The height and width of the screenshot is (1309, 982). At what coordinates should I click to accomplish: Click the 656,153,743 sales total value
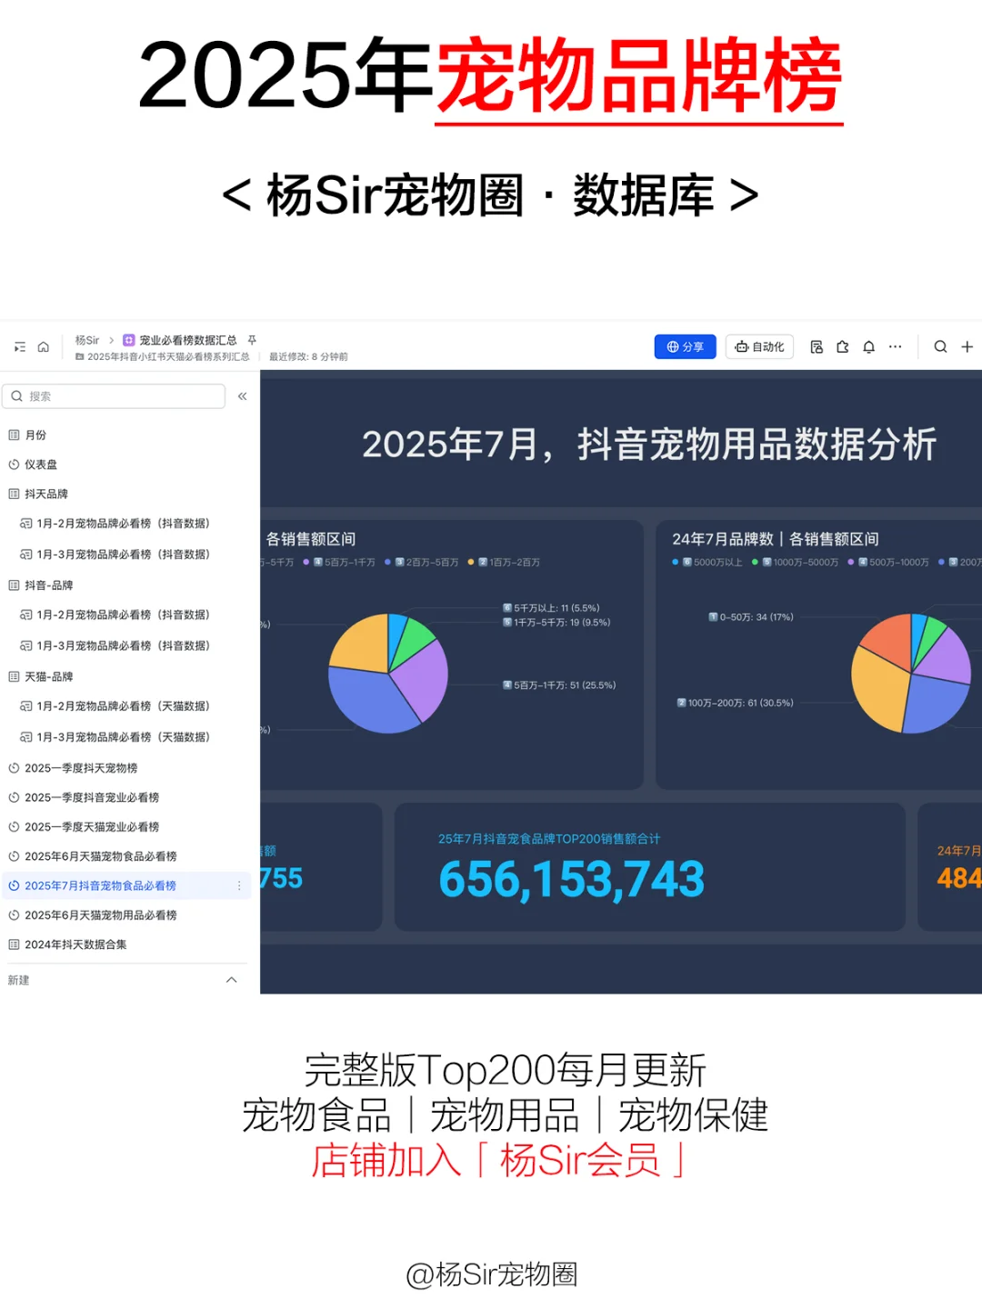tap(572, 879)
